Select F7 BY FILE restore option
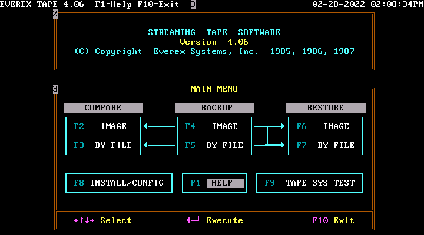This screenshot has height=235, width=424. [326, 145]
